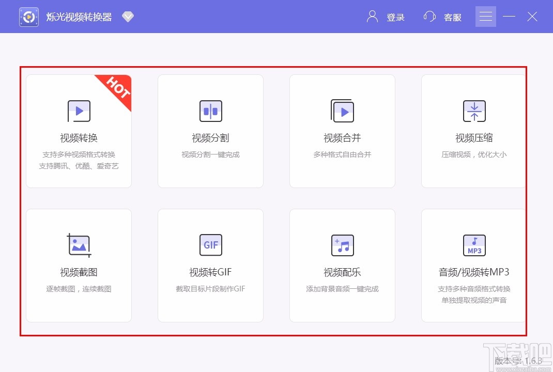Click the VIP diamond icon in title bar
Image resolution: width=553 pixels, height=372 pixels.
pyautogui.click(x=128, y=16)
